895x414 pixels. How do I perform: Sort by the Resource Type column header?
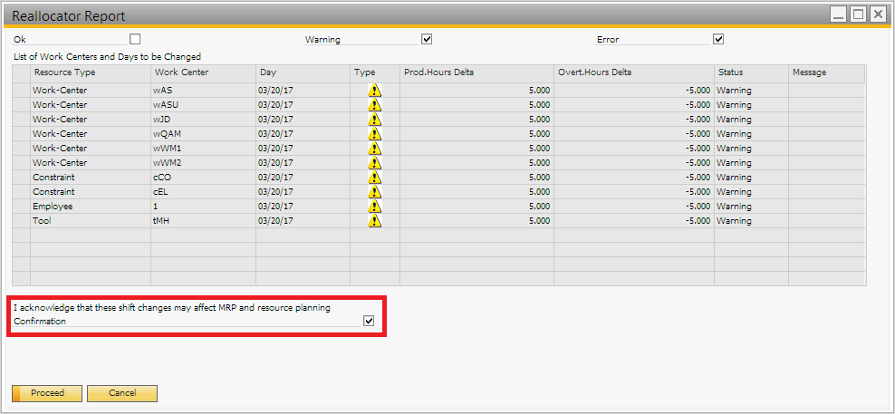coord(90,72)
